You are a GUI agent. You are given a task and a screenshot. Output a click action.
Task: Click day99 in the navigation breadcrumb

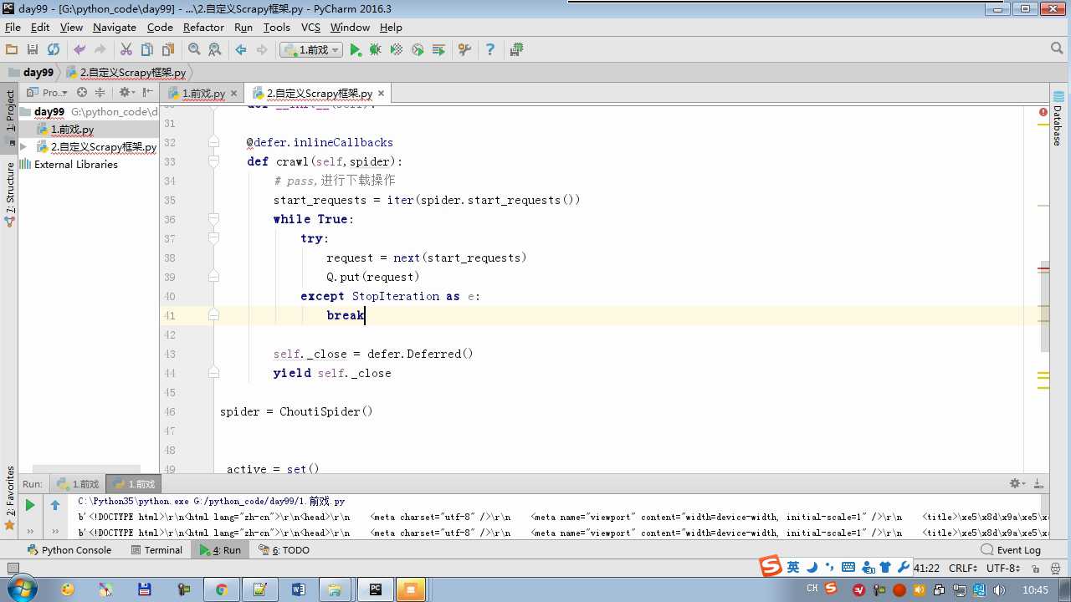(x=38, y=73)
